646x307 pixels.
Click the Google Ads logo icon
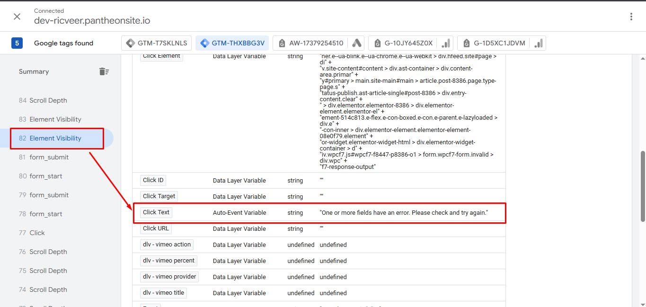pos(357,43)
